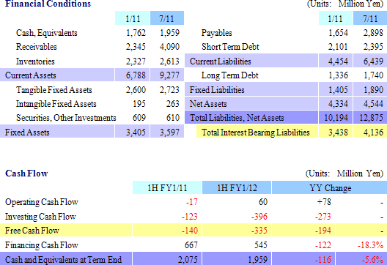Click the 'Inventories' row label
This screenshot has width=387, height=265.
[x=35, y=61]
